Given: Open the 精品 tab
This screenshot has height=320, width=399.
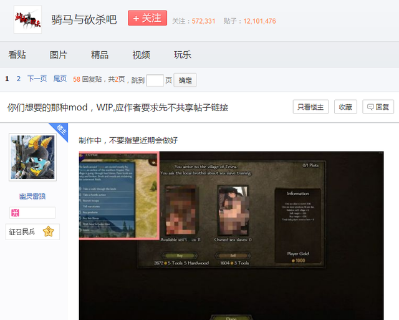Looking at the screenshot, I should click(x=100, y=55).
